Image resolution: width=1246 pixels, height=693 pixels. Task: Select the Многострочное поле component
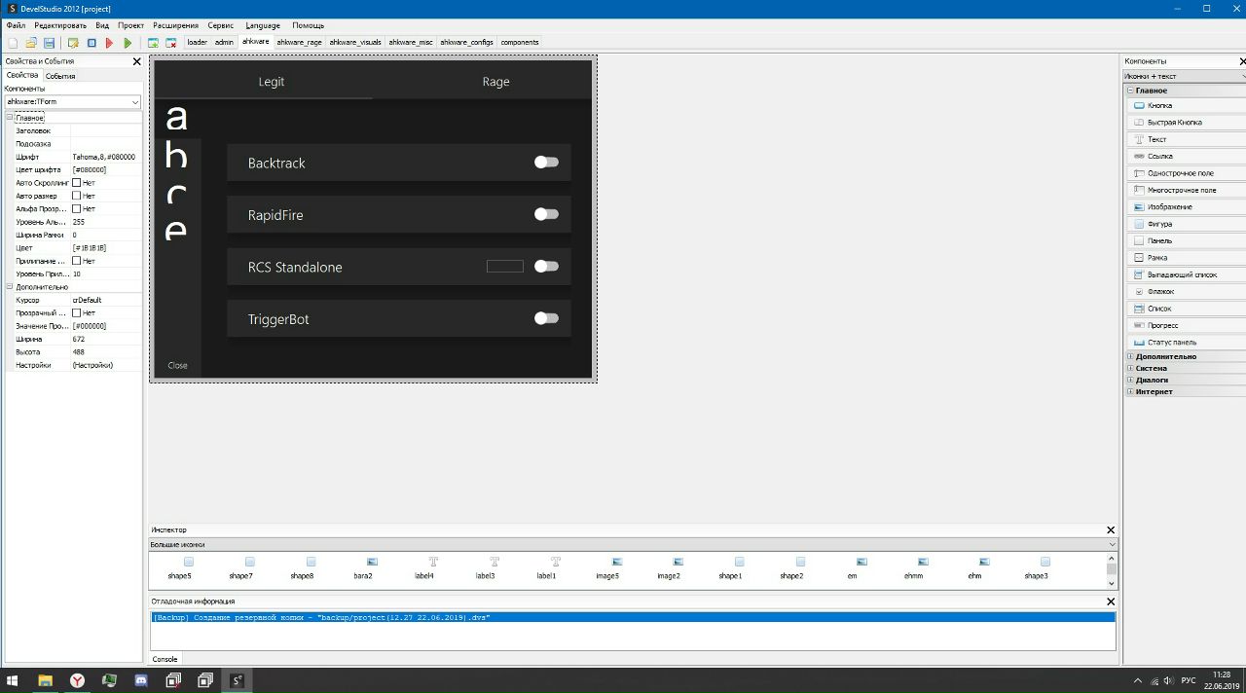click(1186, 190)
